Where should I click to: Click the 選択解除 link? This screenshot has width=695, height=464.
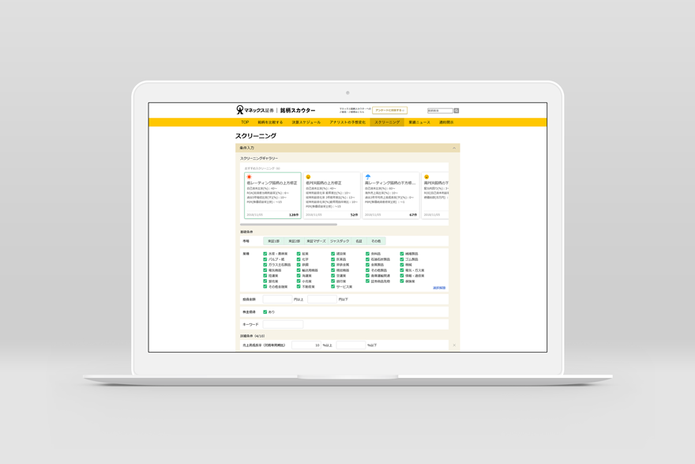(439, 288)
